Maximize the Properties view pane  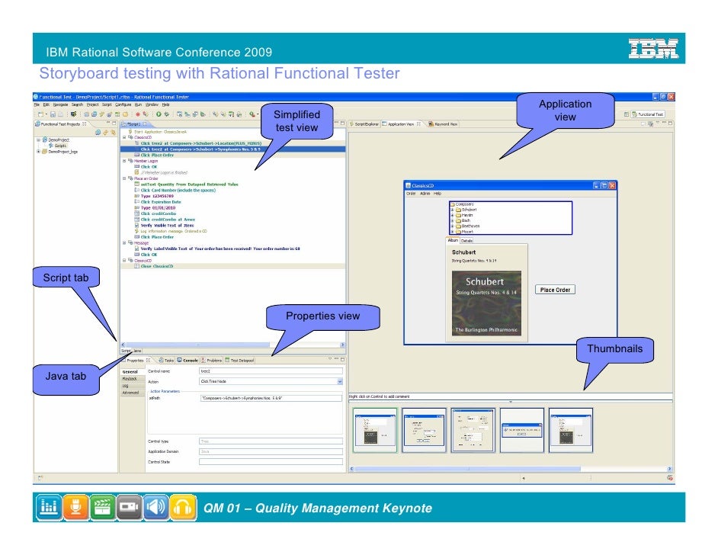point(342,360)
